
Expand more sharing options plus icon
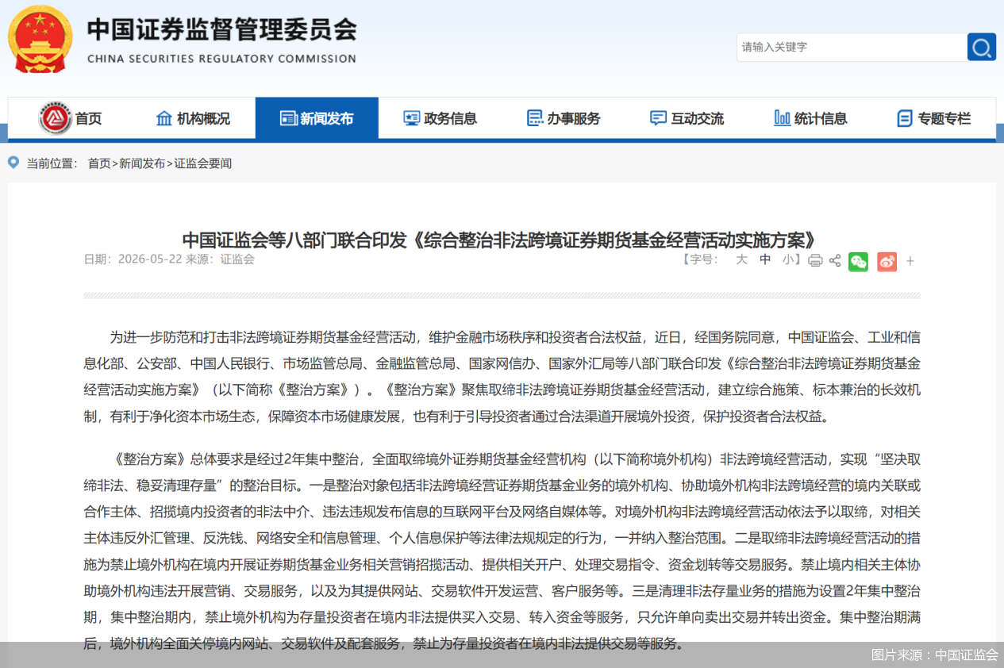point(910,261)
